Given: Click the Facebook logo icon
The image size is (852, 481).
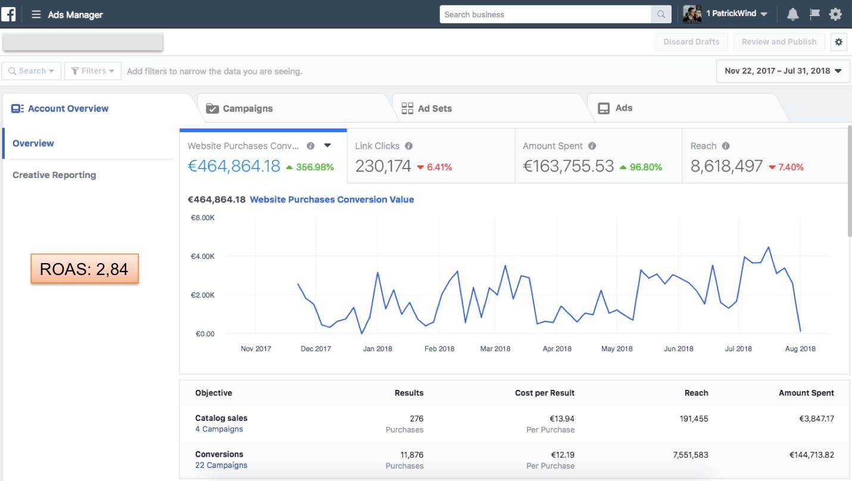Looking at the screenshot, I should (x=8, y=14).
